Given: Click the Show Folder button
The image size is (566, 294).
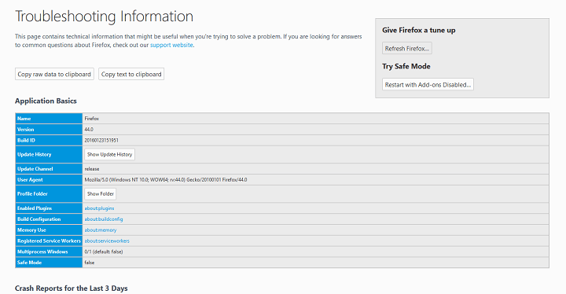Looking at the screenshot, I should point(101,193).
